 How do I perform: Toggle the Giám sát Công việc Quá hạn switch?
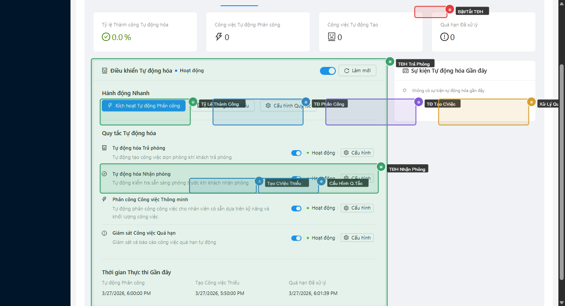296,238
